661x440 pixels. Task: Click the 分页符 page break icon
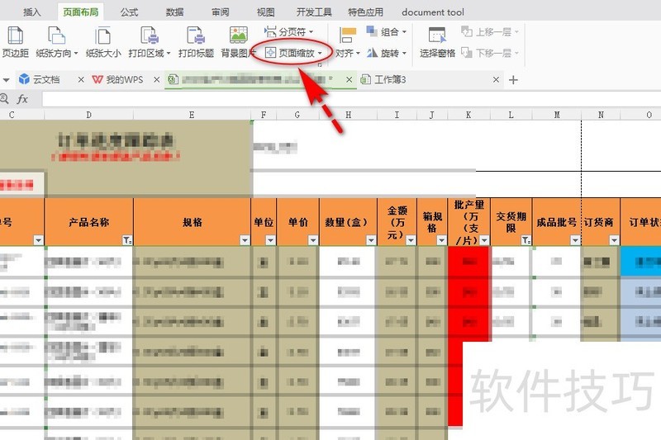coord(270,31)
